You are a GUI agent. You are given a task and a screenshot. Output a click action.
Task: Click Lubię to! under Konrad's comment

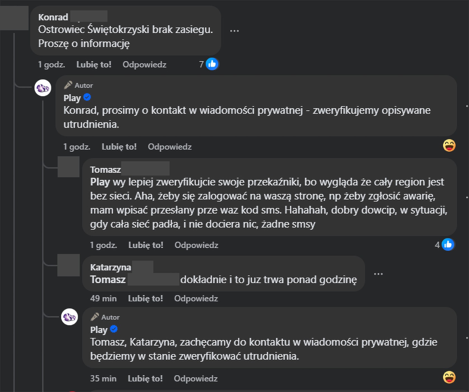pyautogui.click(x=94, y=64)
